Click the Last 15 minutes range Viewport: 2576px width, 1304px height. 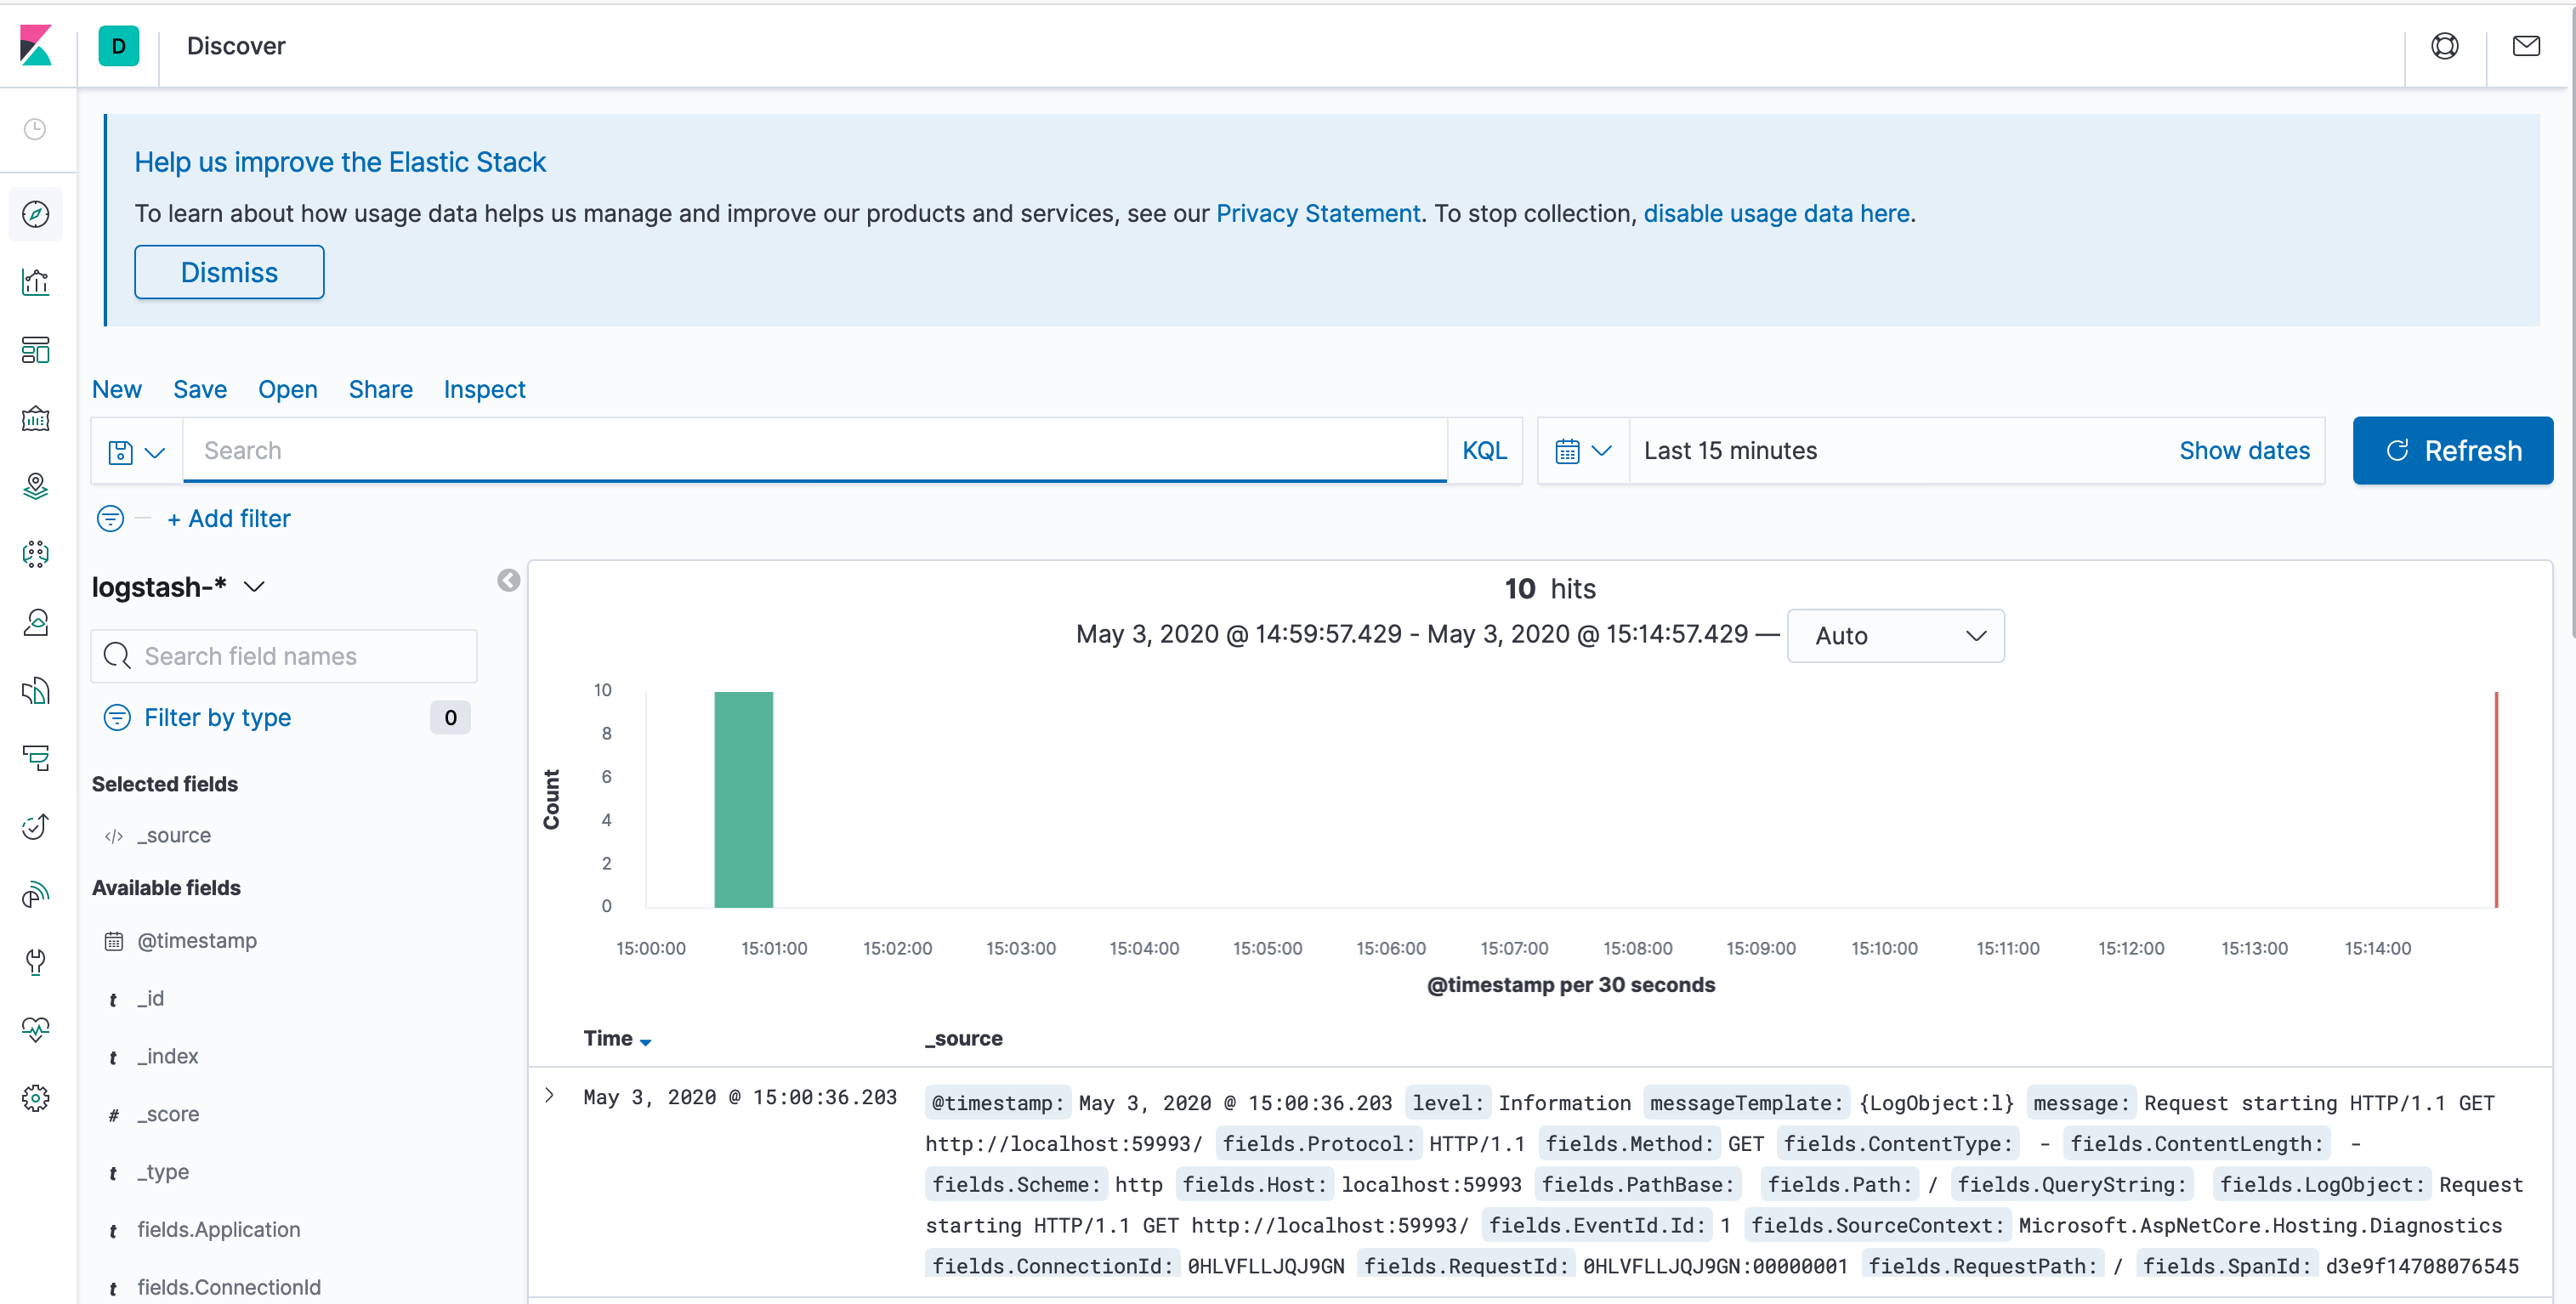click(1731, 451)
